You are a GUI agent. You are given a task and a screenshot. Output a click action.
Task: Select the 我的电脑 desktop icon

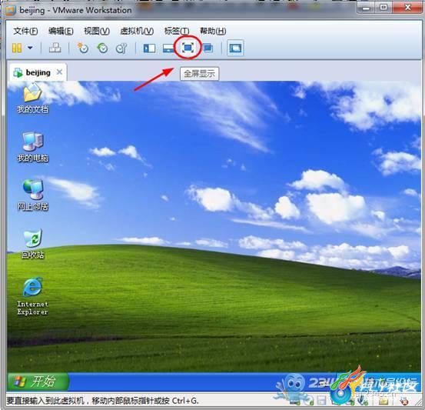pos(33,147)
